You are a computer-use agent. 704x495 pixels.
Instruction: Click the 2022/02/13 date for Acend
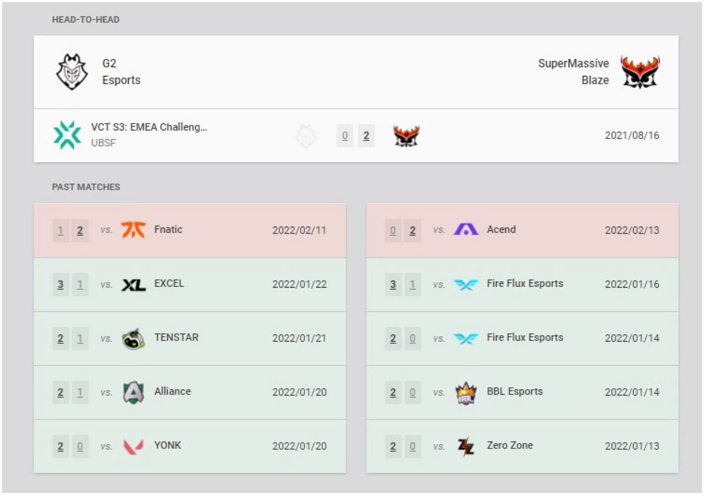point(632,230)
